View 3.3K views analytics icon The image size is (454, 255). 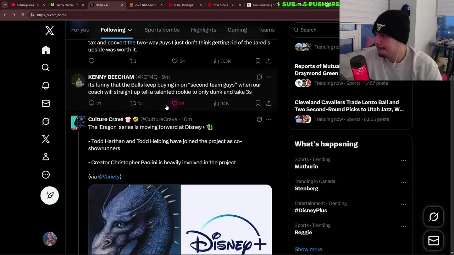coord(216,61)
